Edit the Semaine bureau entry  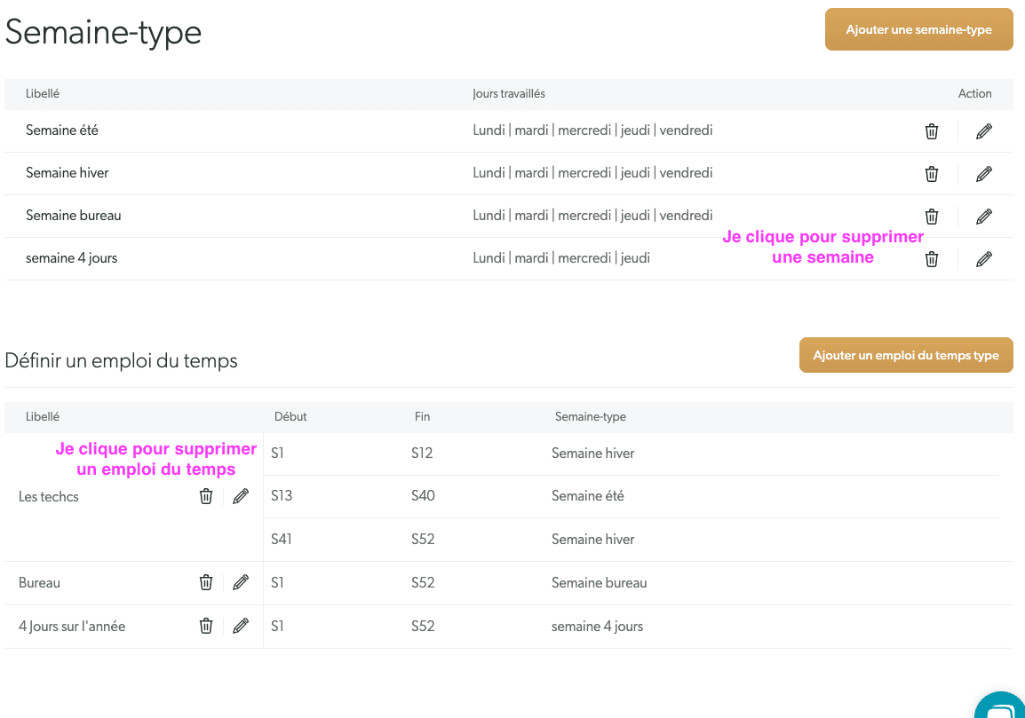(x=984, y=217)
